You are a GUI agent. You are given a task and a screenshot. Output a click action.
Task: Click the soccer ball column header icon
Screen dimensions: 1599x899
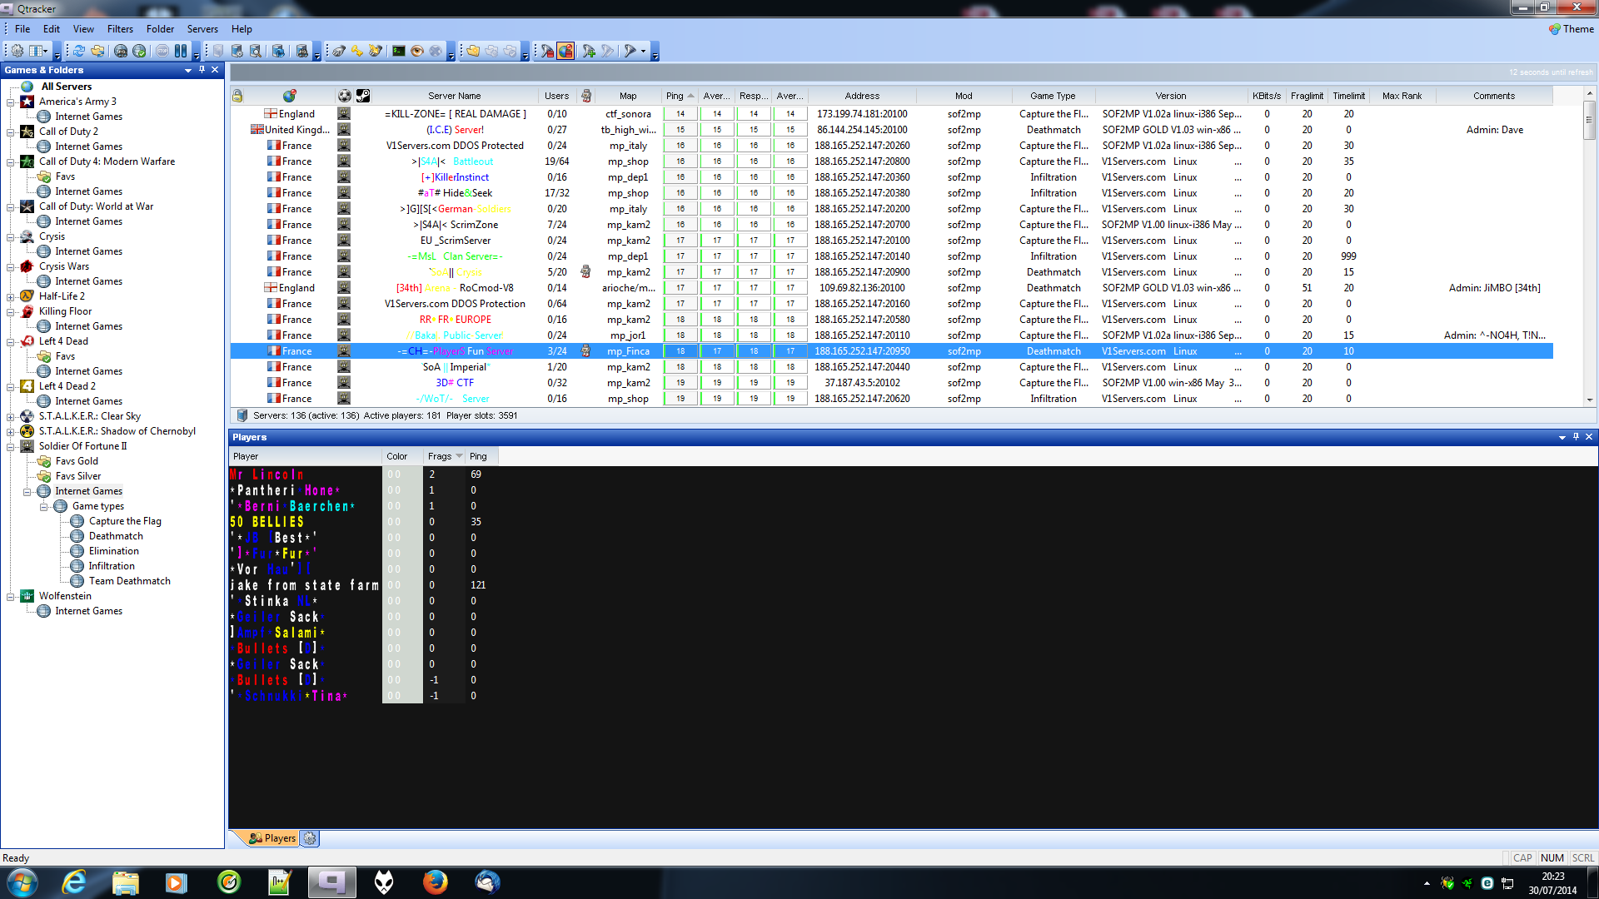(x=345, y=96)
